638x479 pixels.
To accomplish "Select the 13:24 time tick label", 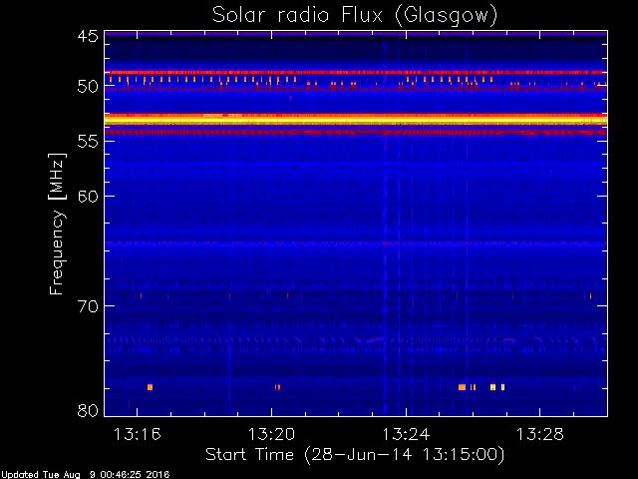I will [x=406, y=434].
